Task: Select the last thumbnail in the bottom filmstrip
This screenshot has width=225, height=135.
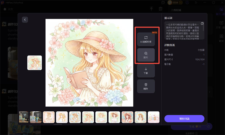Action: (154, 117)
